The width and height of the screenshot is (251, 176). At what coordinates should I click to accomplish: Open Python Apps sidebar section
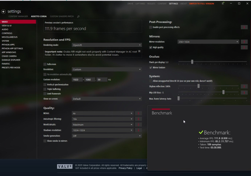click(18, 45)
